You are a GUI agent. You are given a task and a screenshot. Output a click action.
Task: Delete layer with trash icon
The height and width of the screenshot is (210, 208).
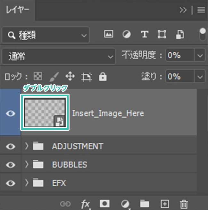[184, 204]
